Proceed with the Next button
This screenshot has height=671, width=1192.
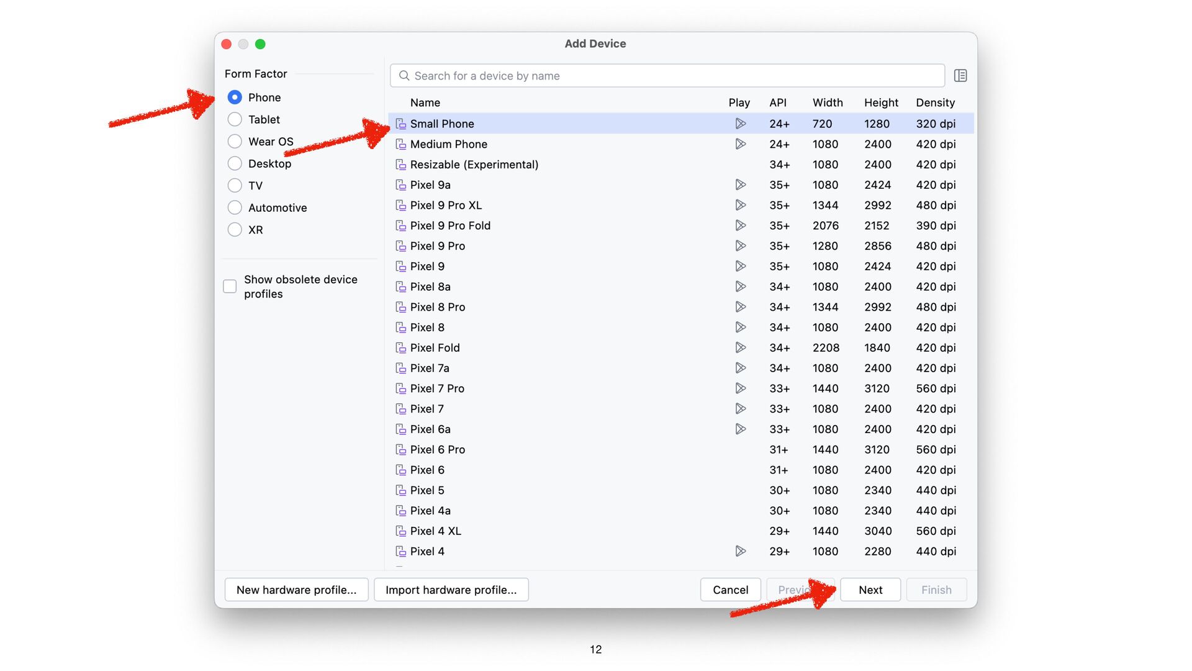870,590
